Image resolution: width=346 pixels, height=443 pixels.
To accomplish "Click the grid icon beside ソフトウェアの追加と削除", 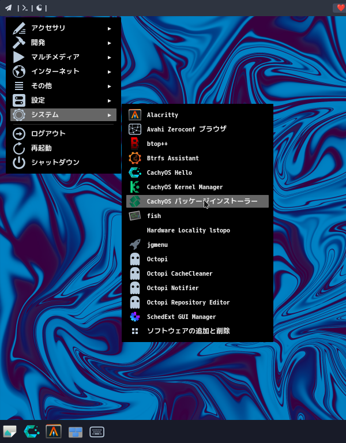I will point(135,331).
